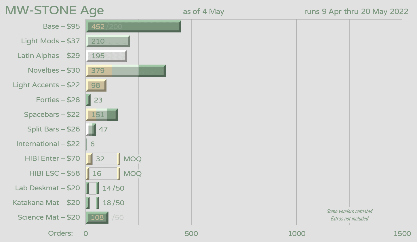Click the Light Mods bar with 210
Screen dimensions: 417x242
[x=108, y=41]
